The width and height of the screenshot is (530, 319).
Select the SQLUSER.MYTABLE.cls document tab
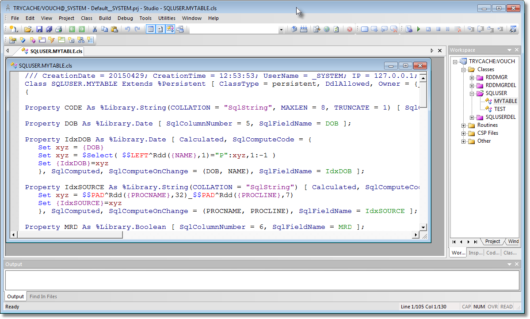click(53, 51)
